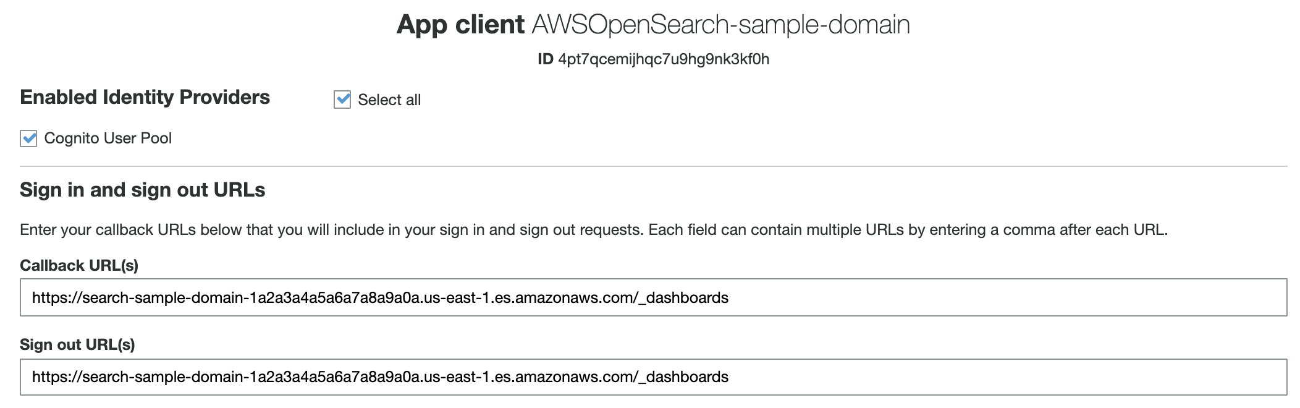Click inside the Callback URL(s) input field
This screenshot has height=408, width=1300.
pyautogui.click(x=989, y=297)
